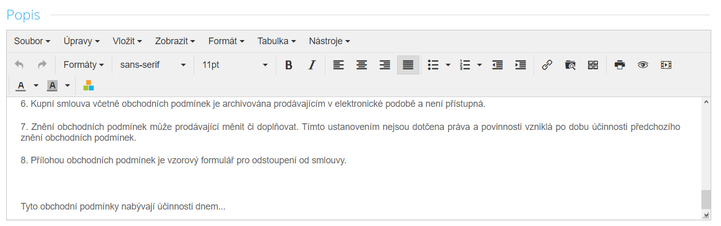
Task: Open the preview eye icon
Action: (643, 65)
